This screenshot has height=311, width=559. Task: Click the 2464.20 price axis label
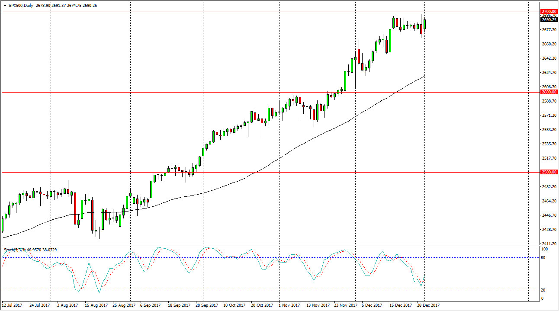coord(548,201)
